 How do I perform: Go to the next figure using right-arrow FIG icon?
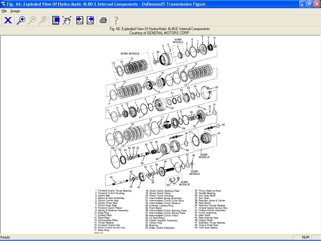pyautogui.click(x=90, y=20)
